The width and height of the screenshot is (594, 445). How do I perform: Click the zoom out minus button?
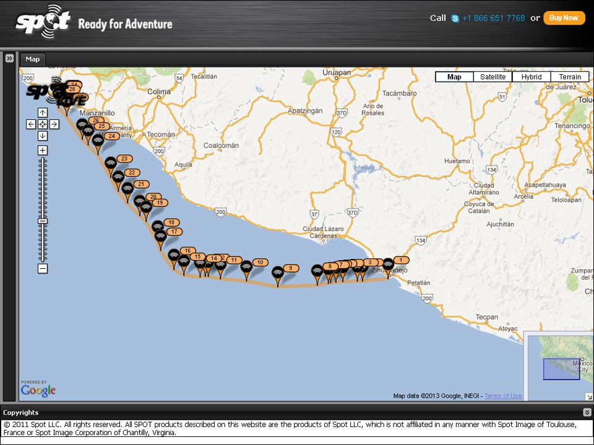tap(42, 269)
